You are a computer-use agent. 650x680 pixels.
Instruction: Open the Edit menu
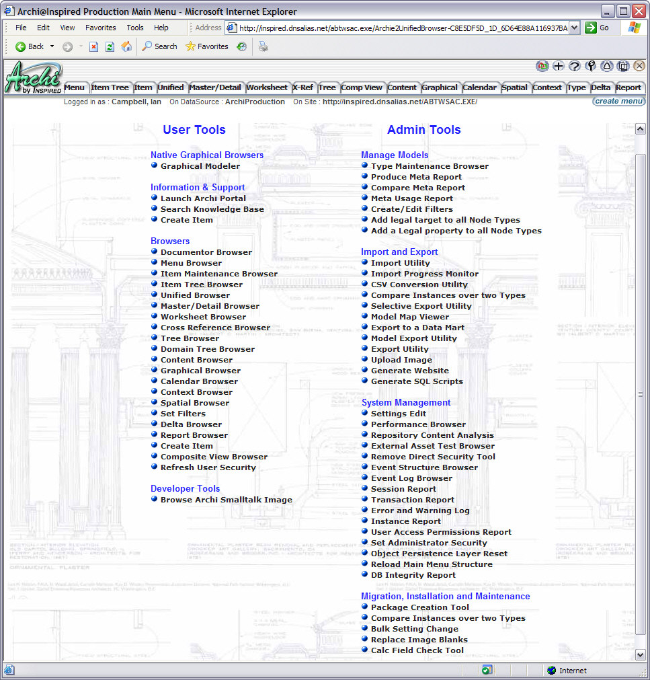(x=43, y=28)
